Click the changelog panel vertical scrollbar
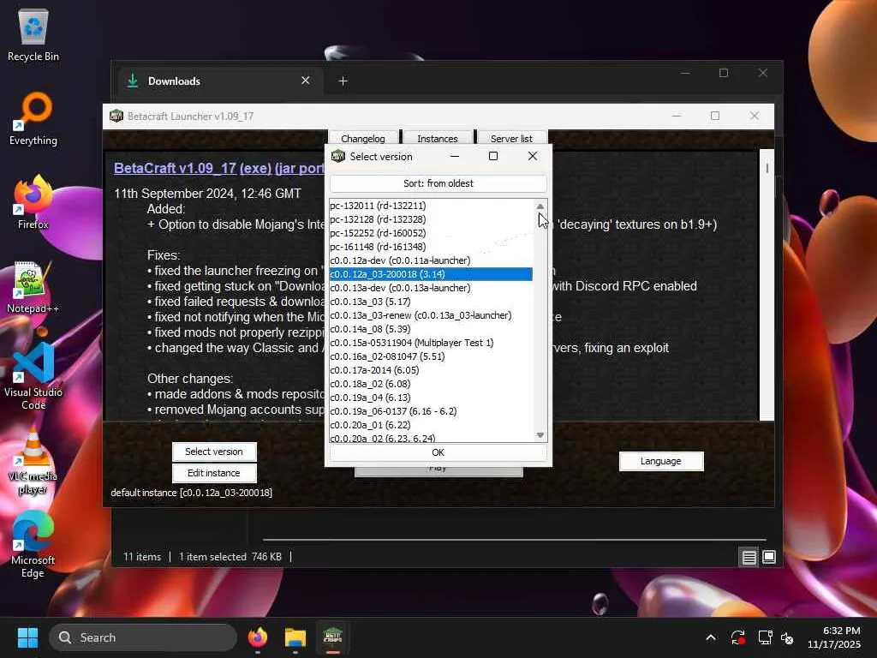Image resolution: width=877 pixels, height=658 pixels. tap(767, 284)
